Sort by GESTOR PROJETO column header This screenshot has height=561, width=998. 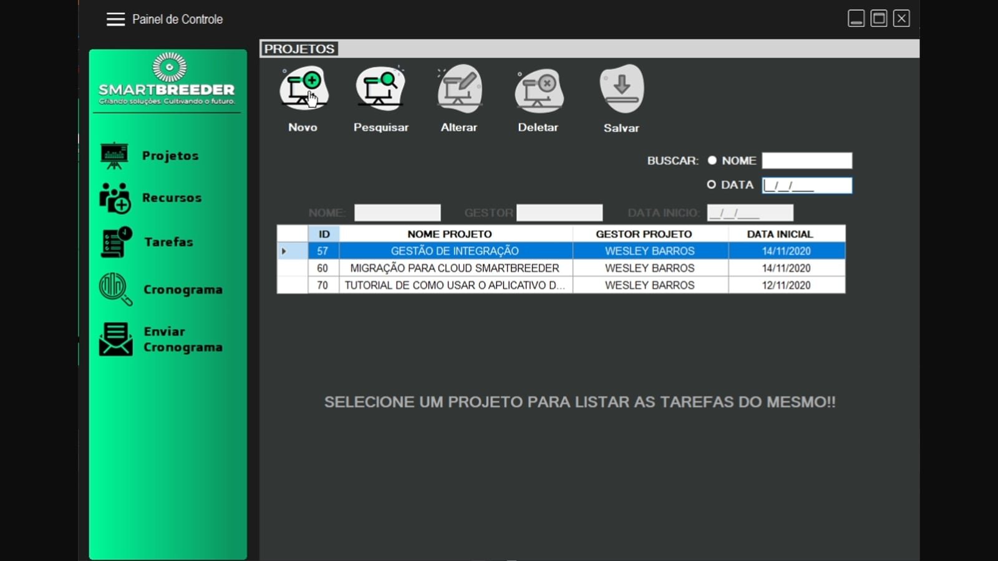651,234
